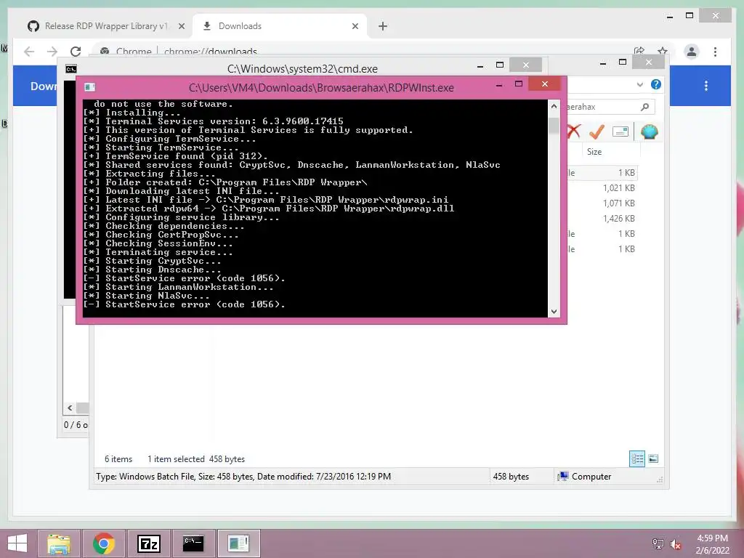Click the blue shell icon in Explorer toolbar
The image size is (744, 558).
tap(649, 132)
